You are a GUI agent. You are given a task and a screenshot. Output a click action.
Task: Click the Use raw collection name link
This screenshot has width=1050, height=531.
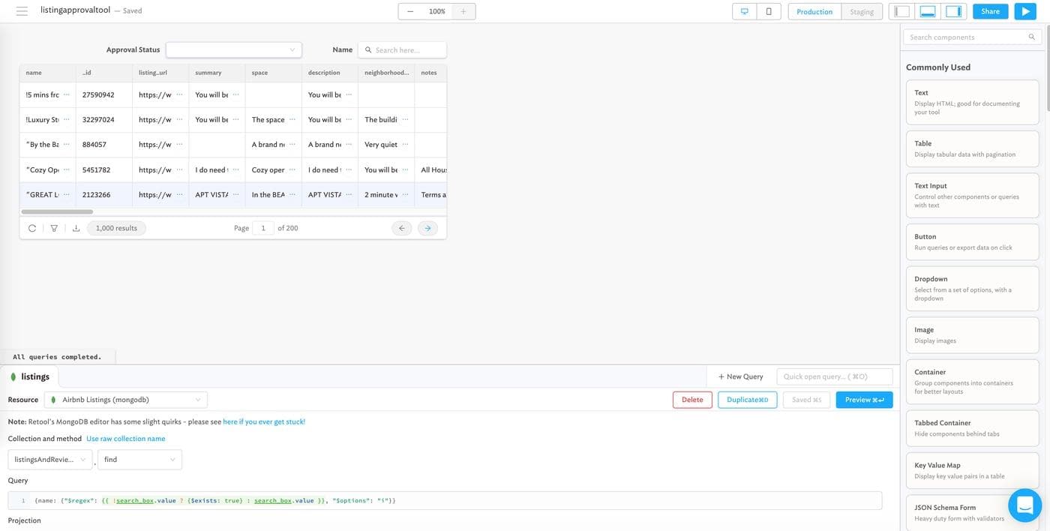[x=125, y=439]
